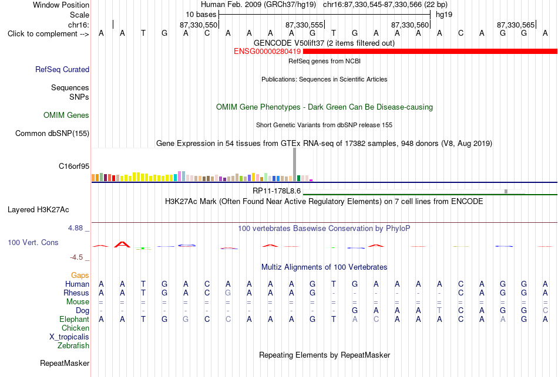Image resolution: width=558 pixels, height=377 pixels.
Task: Select the Mouse alignment row label
Action: point(78,301)
